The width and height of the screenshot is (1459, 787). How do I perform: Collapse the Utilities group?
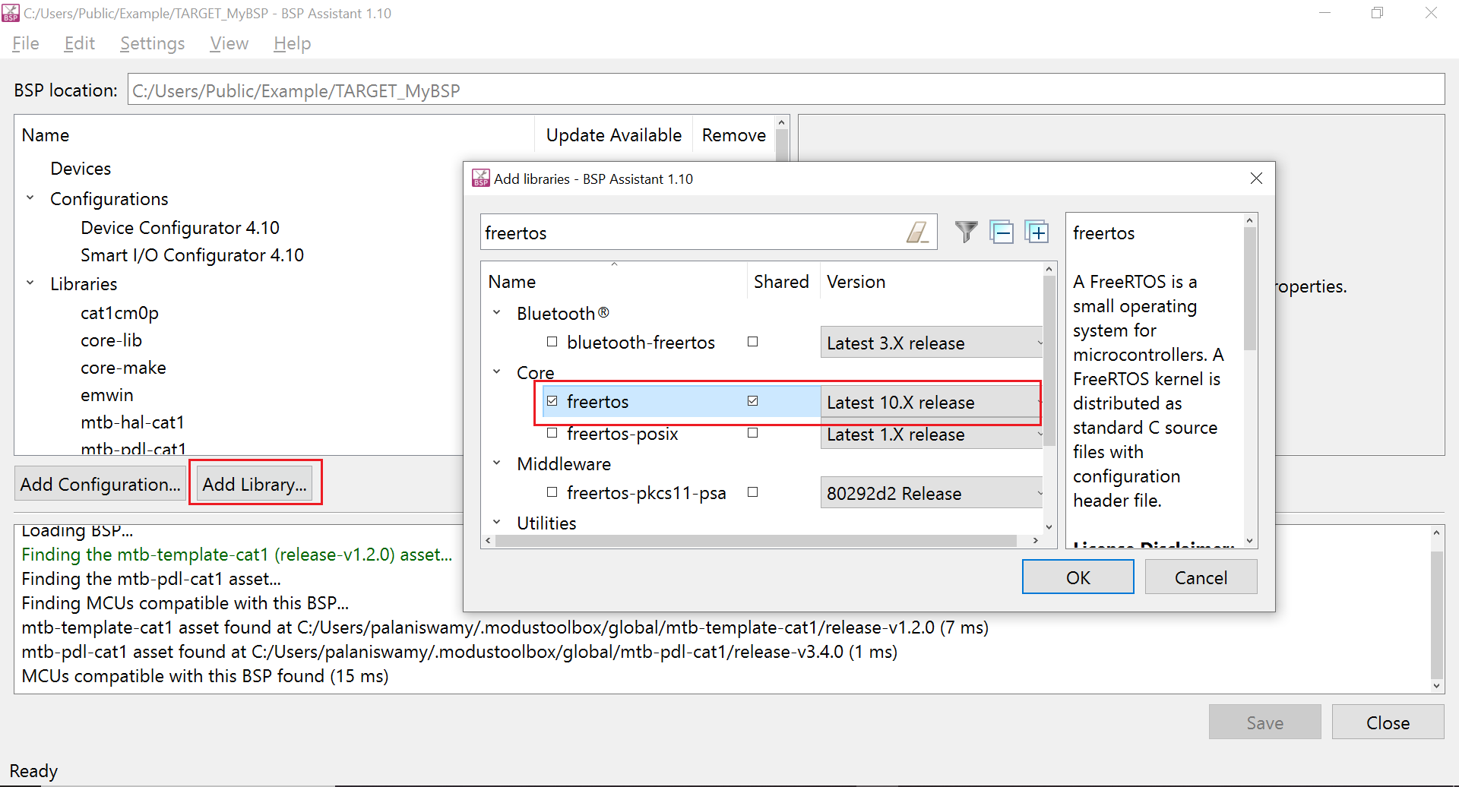tap(497, 523)
